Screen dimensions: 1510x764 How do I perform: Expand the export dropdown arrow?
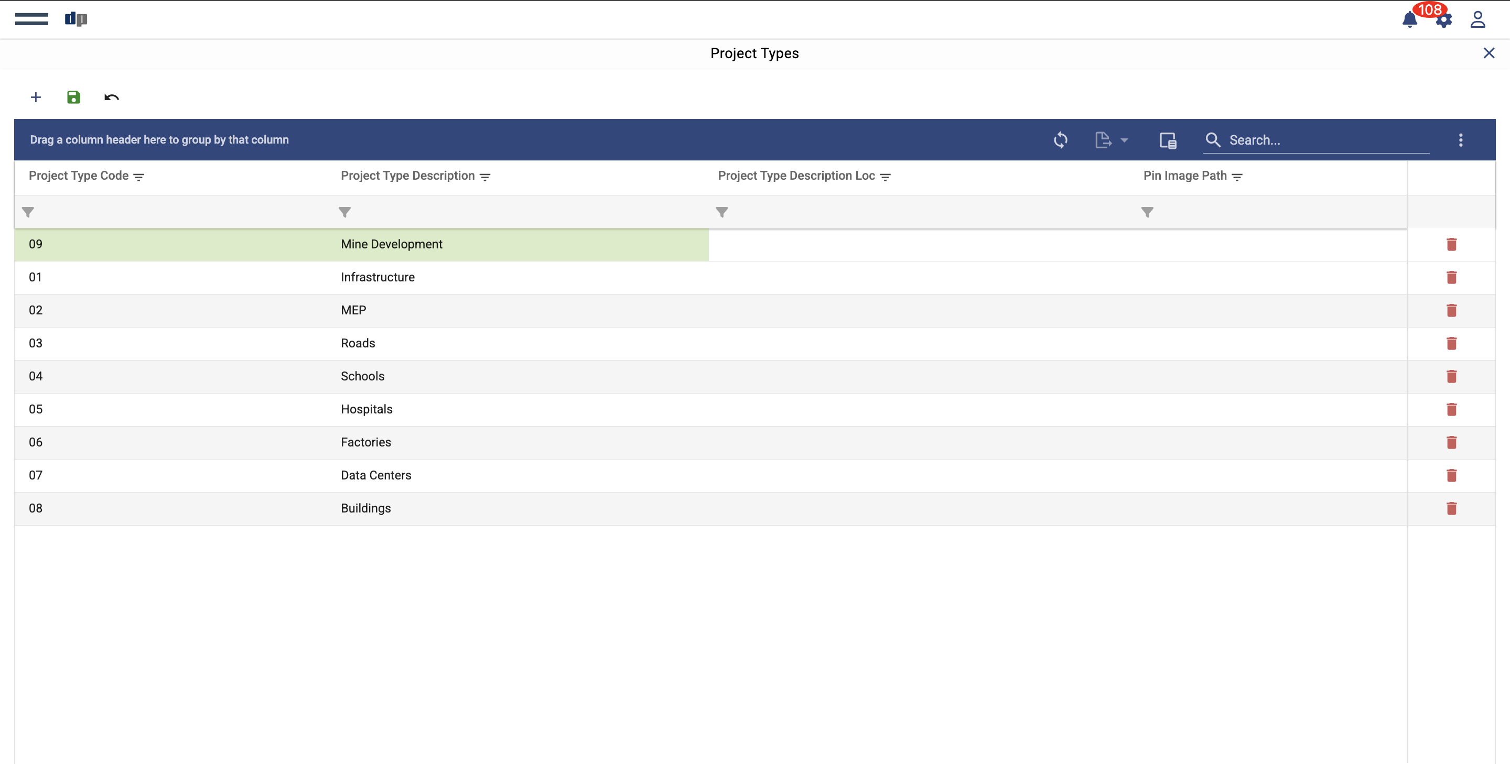(x=1124, y=140)
